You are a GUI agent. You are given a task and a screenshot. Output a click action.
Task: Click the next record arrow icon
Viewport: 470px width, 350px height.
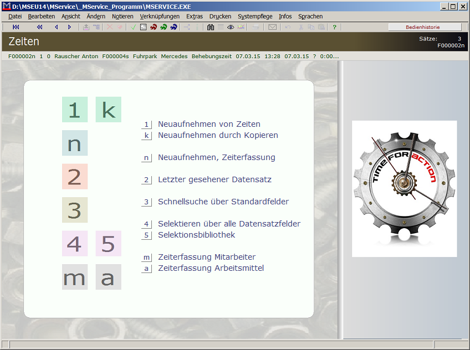tap(69, 27)
